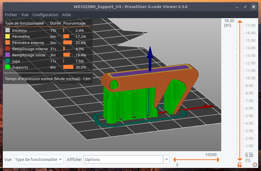Click the "Pourcentage" legend column header
This screenshot has width=261, height=171.
(x=74, y=23)
